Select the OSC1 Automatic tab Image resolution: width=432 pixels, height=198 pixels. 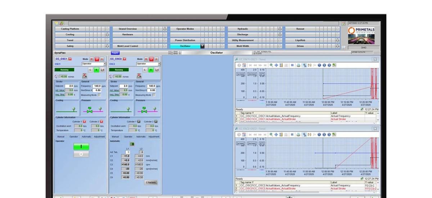86,136
